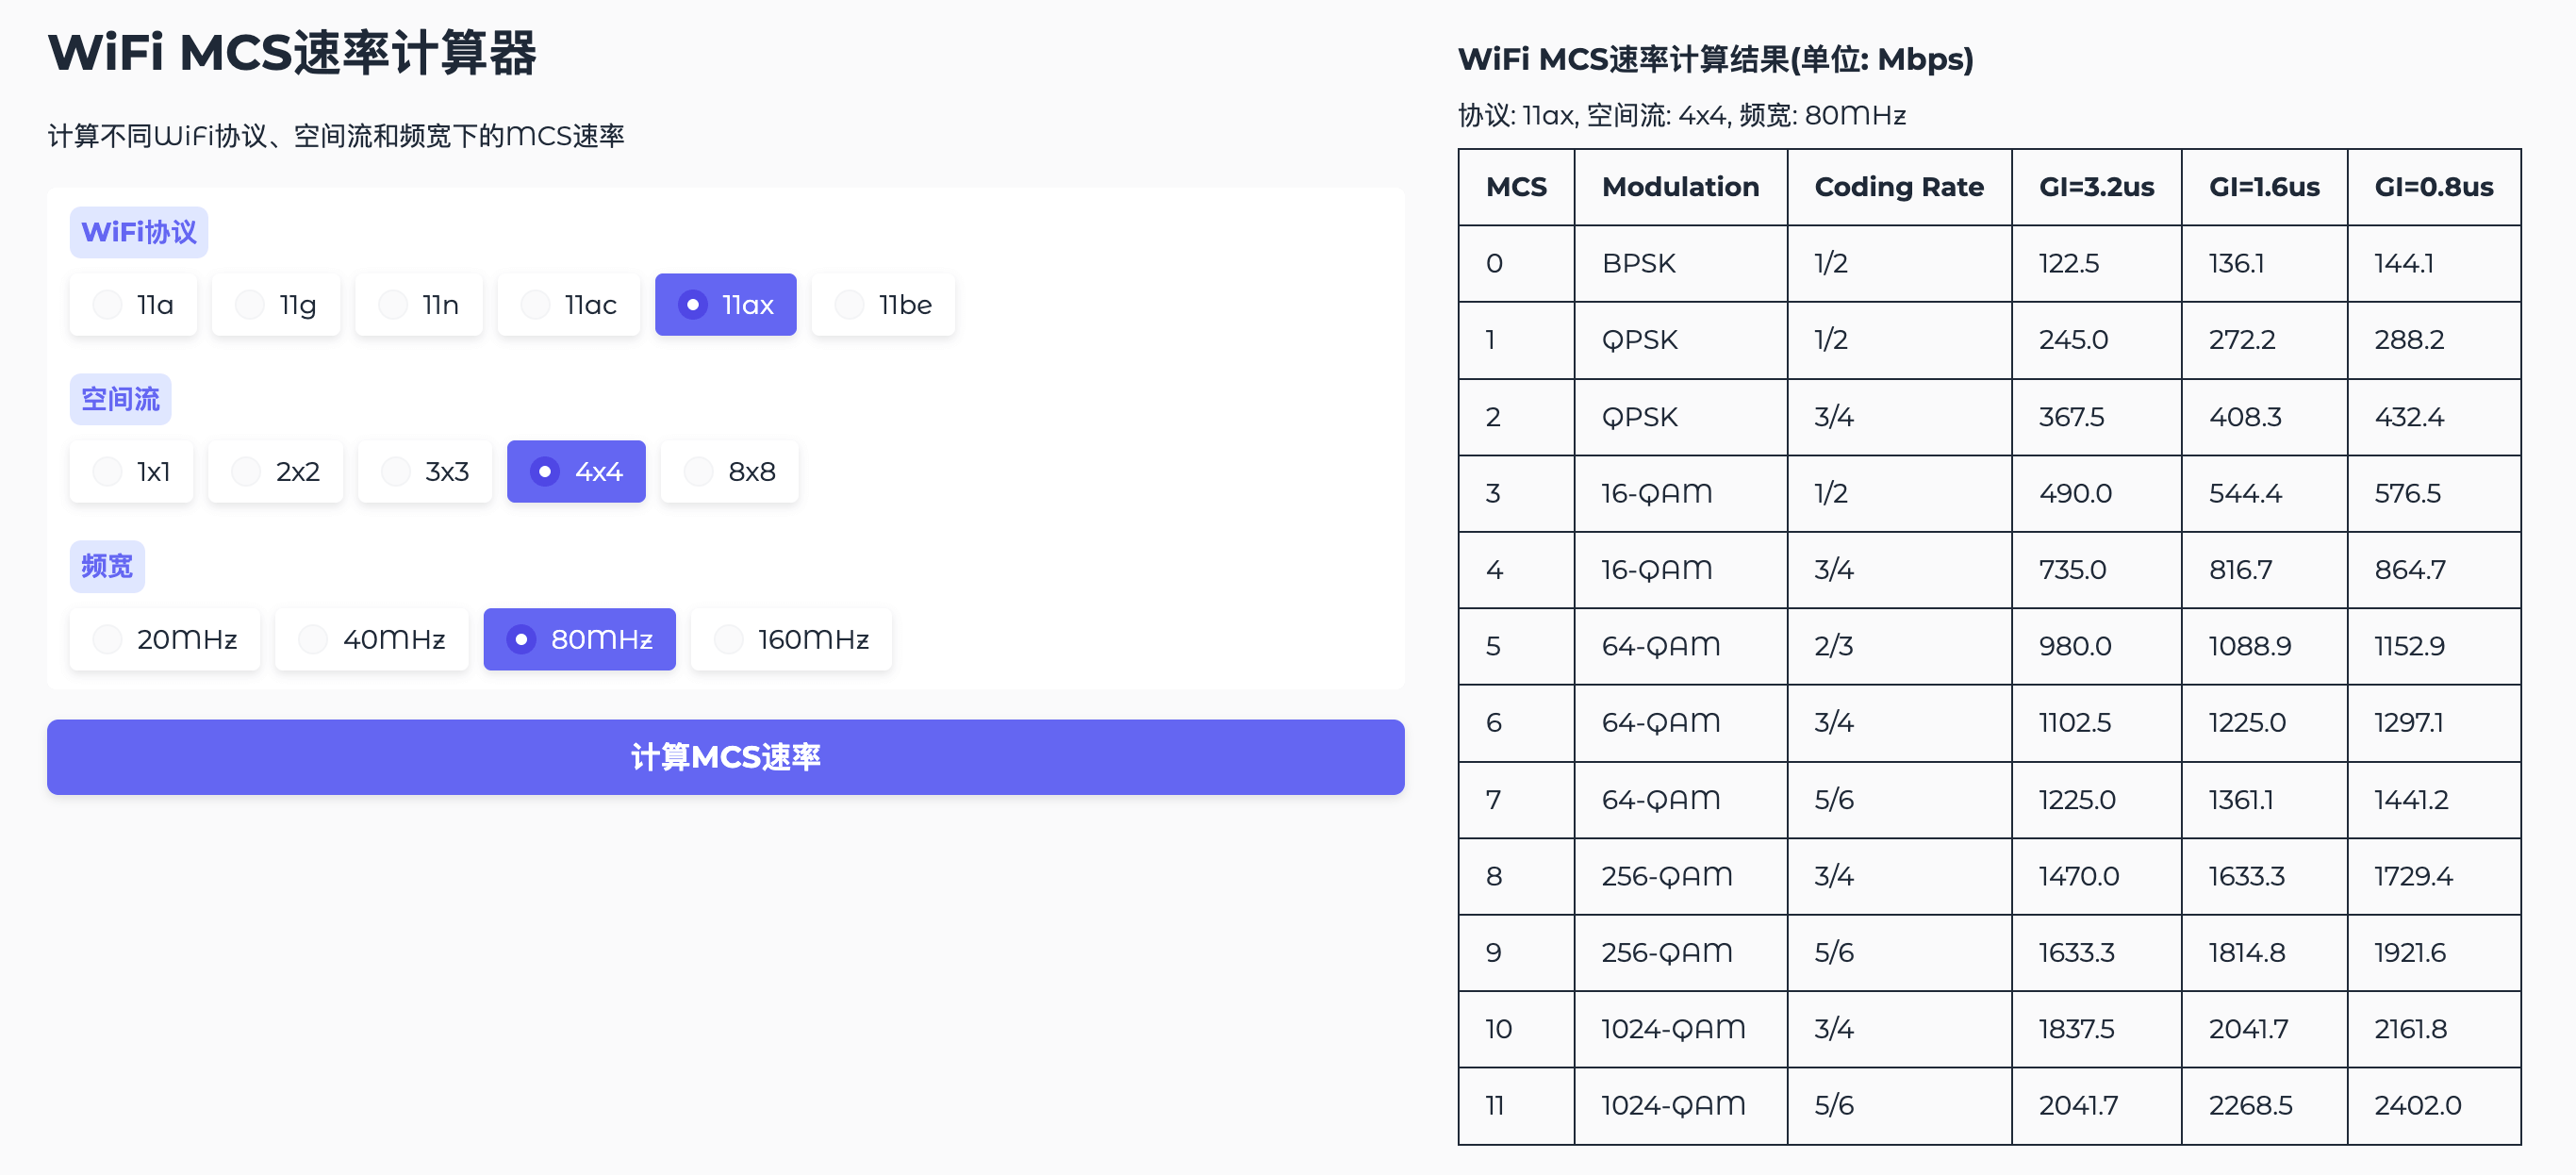
Task: Click the 1921.6 rate cell
Action: point(2435,953)
